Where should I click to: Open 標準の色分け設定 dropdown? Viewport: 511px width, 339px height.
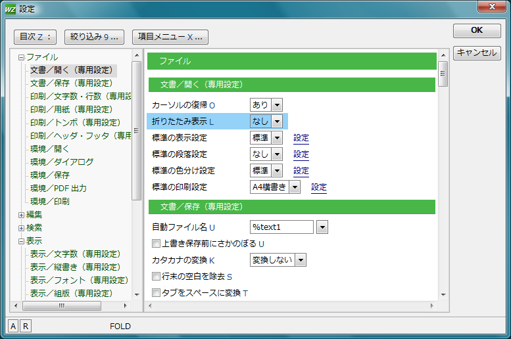click(277, 170)
